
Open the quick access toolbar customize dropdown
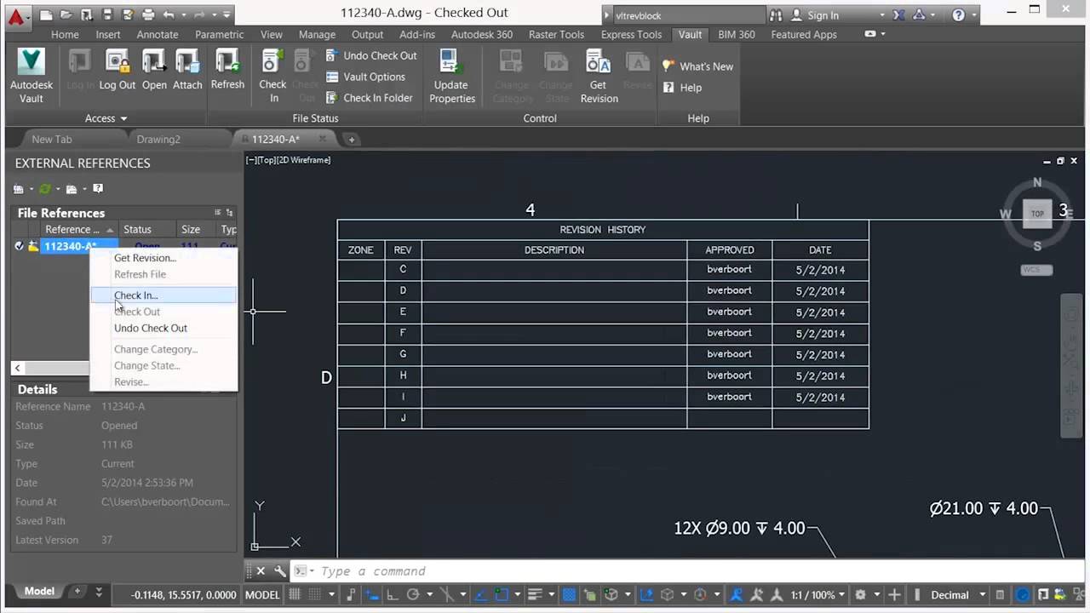pyautogui.click(x=227, y=14)
